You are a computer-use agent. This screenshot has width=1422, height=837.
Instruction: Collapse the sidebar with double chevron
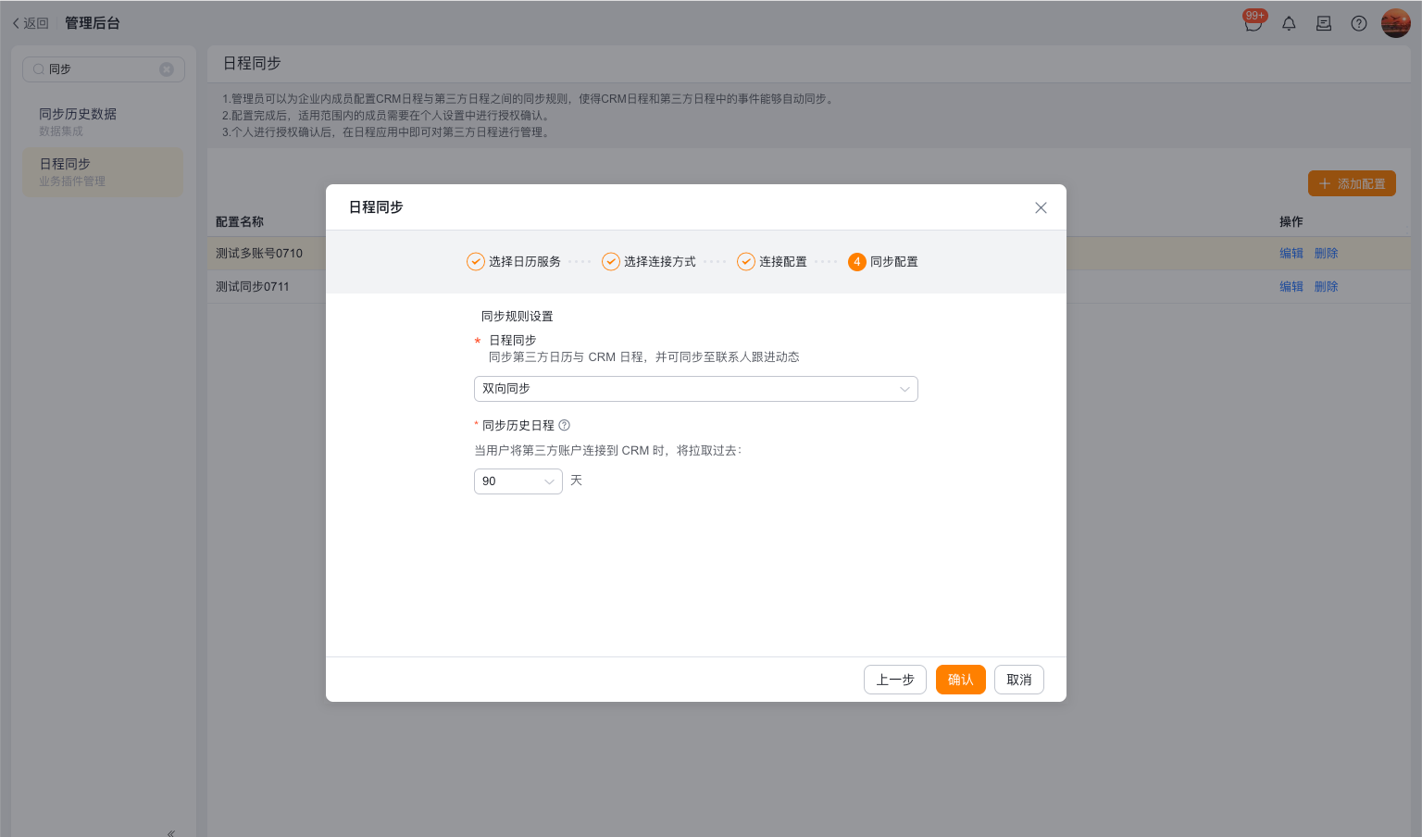(171, 832)
